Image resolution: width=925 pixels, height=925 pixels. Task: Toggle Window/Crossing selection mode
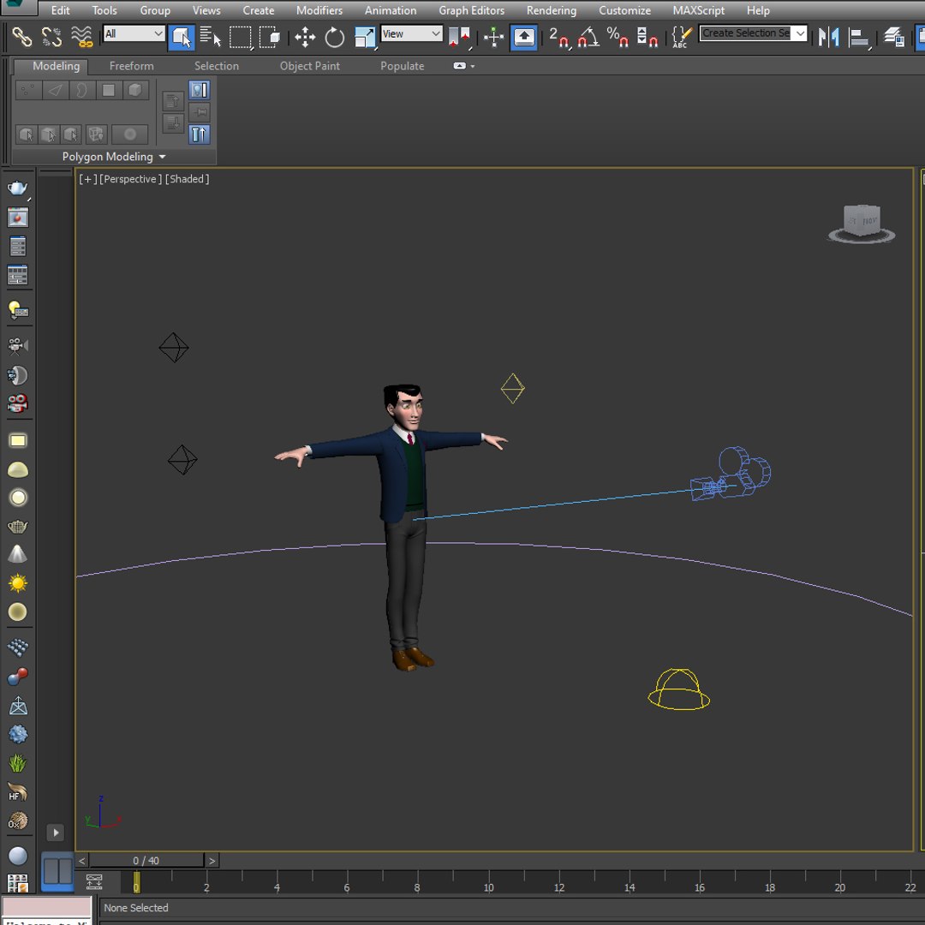click(x=270, y=37)
